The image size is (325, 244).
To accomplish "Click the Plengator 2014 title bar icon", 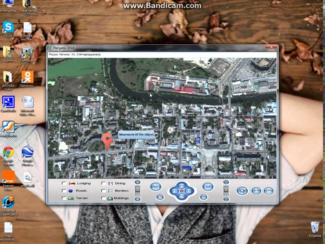I will point(50,48).
